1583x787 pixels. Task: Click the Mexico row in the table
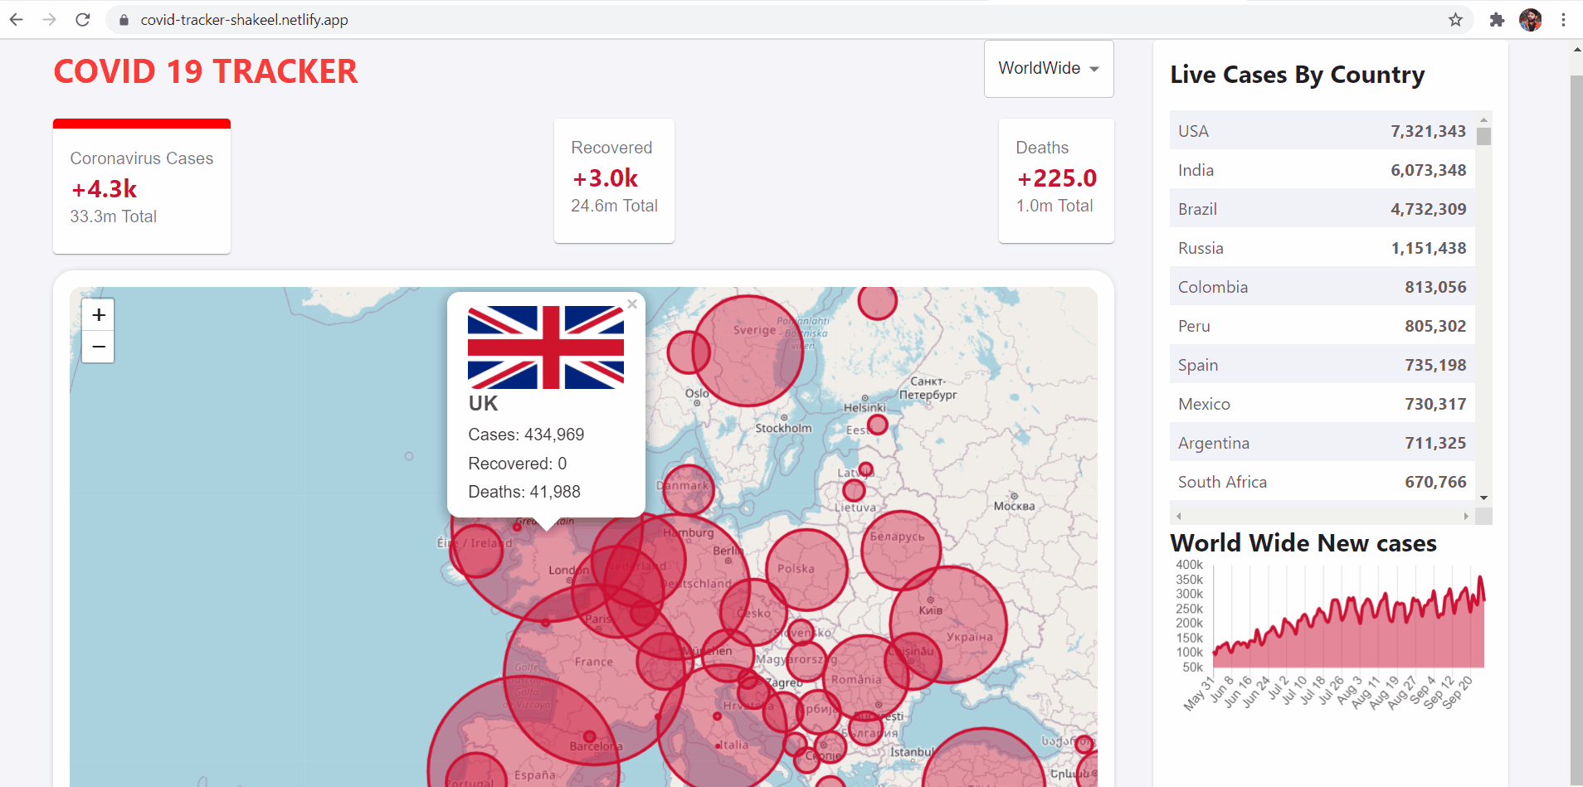click(1322, 404)
